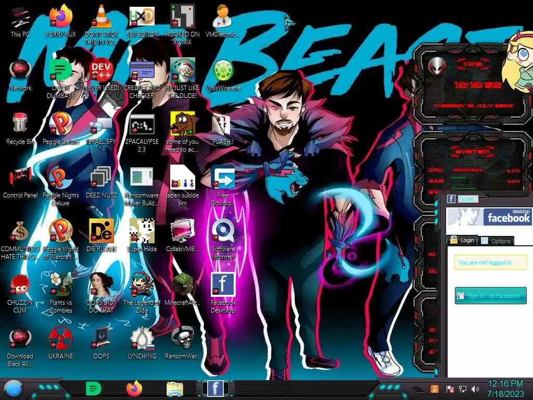This screenshot has width=533, height=400.
Task: Open the This PC desktop icon
Action: 20,17
